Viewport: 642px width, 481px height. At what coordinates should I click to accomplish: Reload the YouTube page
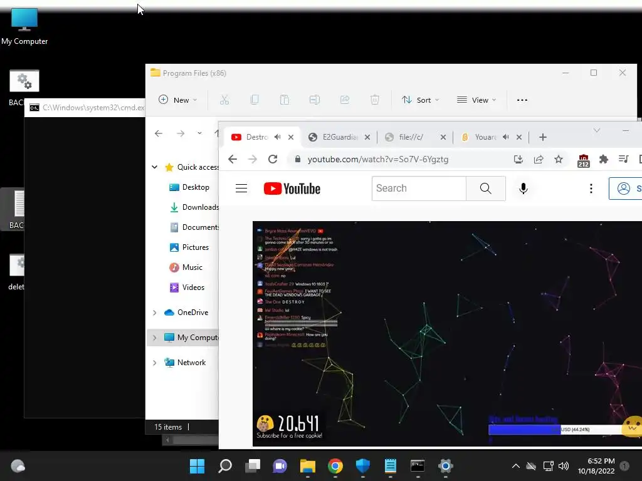point(273,159)
